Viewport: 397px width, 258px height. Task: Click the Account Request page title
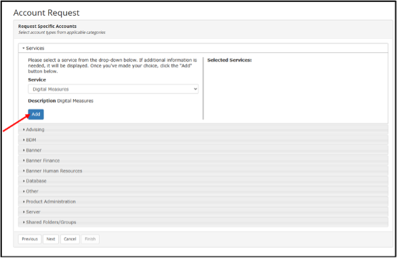click(46, 13)
